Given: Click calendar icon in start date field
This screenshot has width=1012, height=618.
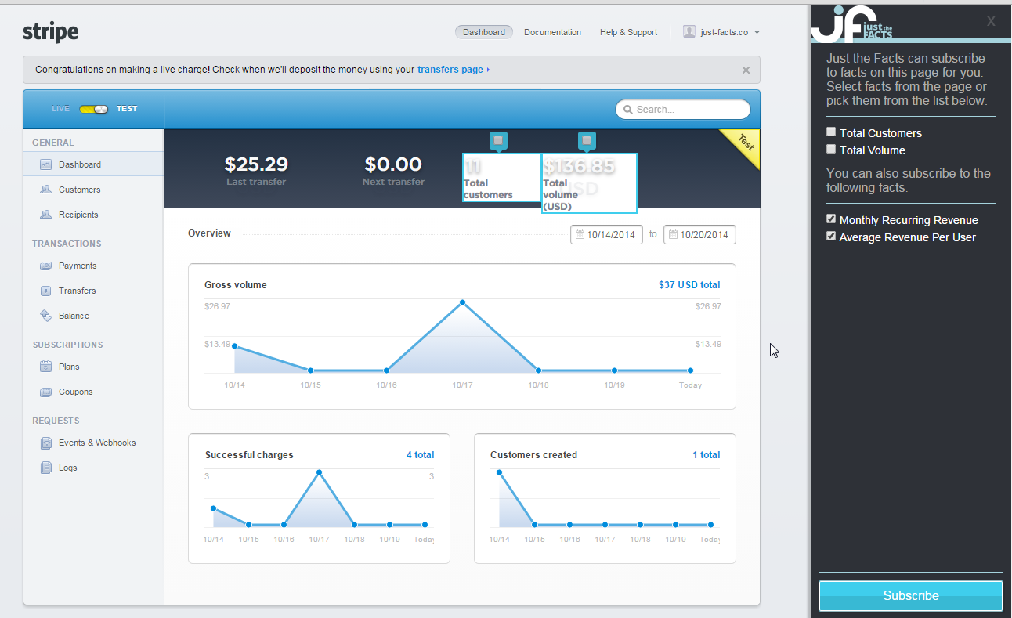Looking at the screenshot, I should point(580,234).
